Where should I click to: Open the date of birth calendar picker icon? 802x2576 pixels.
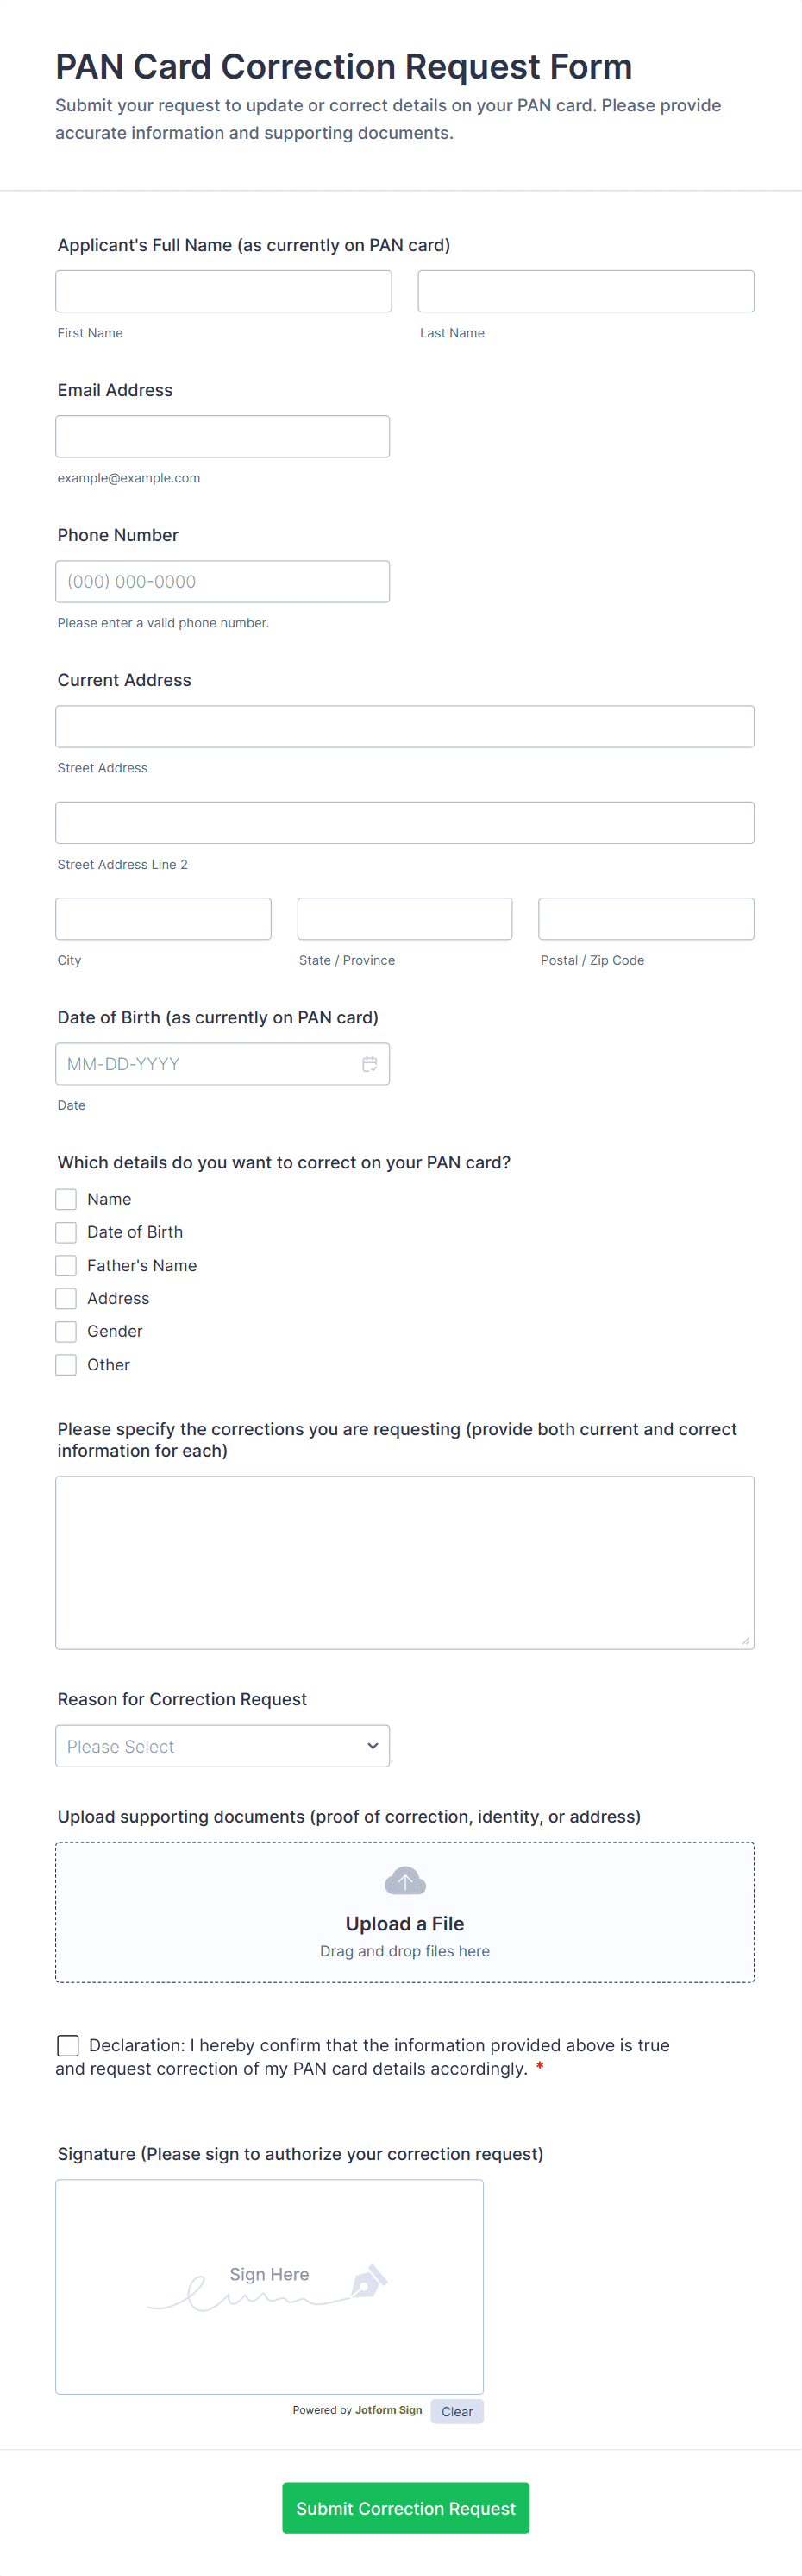(370, 1064)
